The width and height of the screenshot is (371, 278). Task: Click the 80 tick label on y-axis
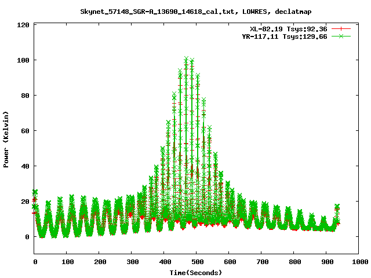coord(25,96)
